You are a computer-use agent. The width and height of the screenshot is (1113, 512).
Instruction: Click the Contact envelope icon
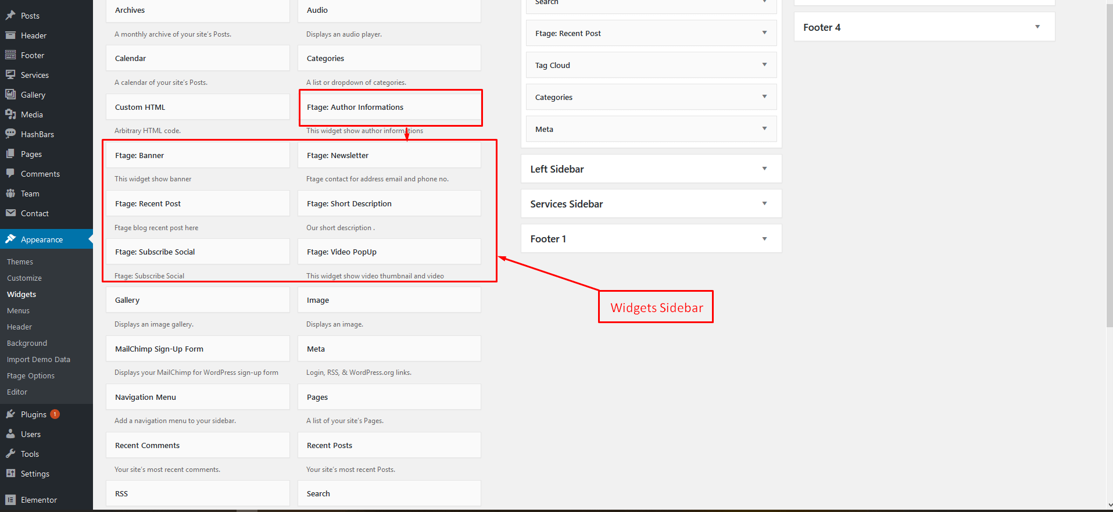(x=10, y=213)
